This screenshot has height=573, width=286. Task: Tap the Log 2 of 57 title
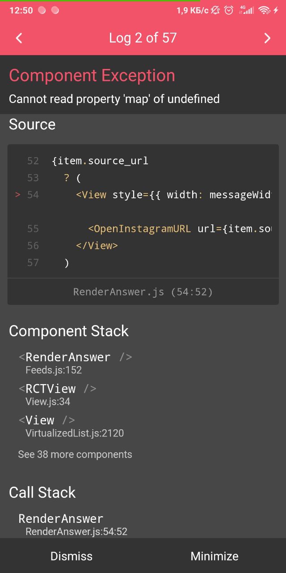(x=143, y=38)
